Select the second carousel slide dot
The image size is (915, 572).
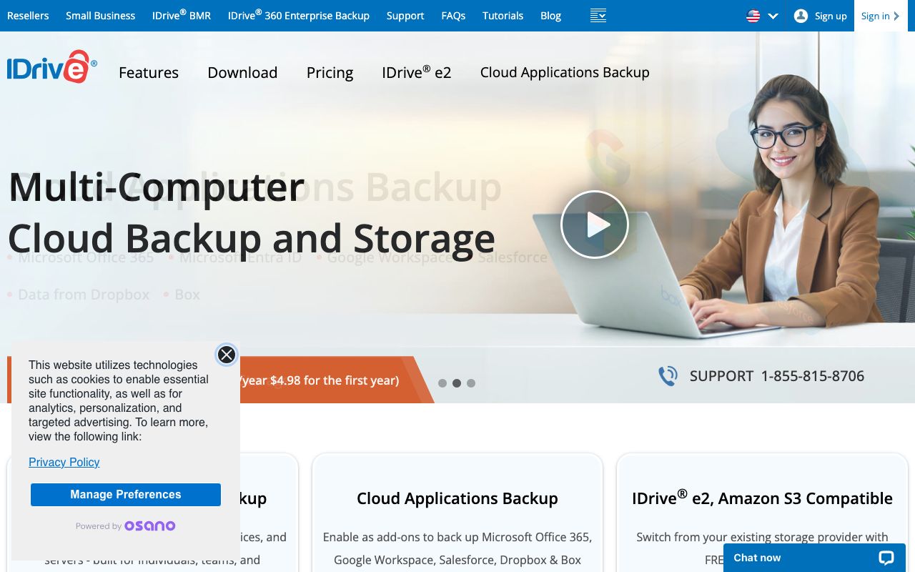pos(457,383)
